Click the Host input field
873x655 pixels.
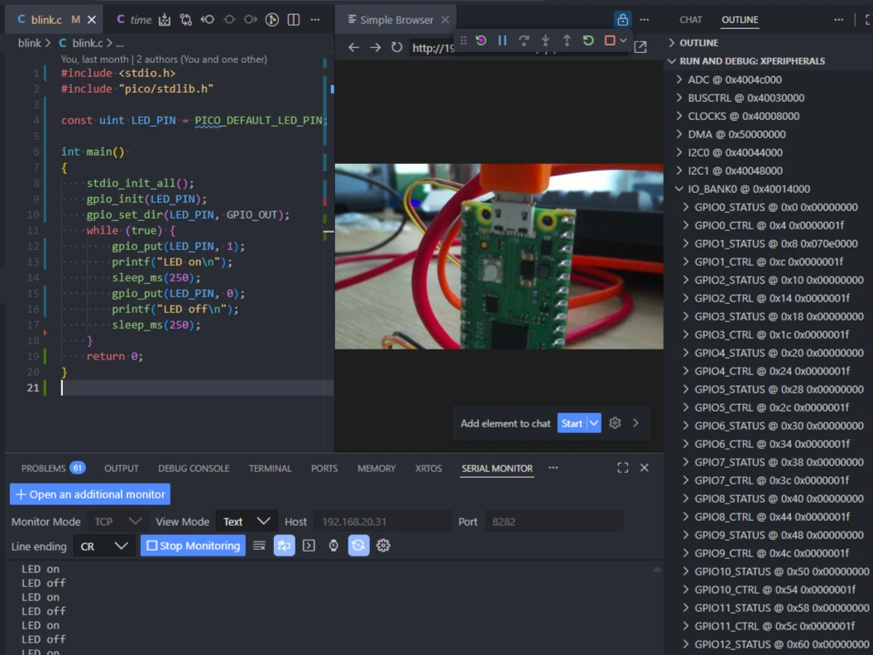point(382,522)
